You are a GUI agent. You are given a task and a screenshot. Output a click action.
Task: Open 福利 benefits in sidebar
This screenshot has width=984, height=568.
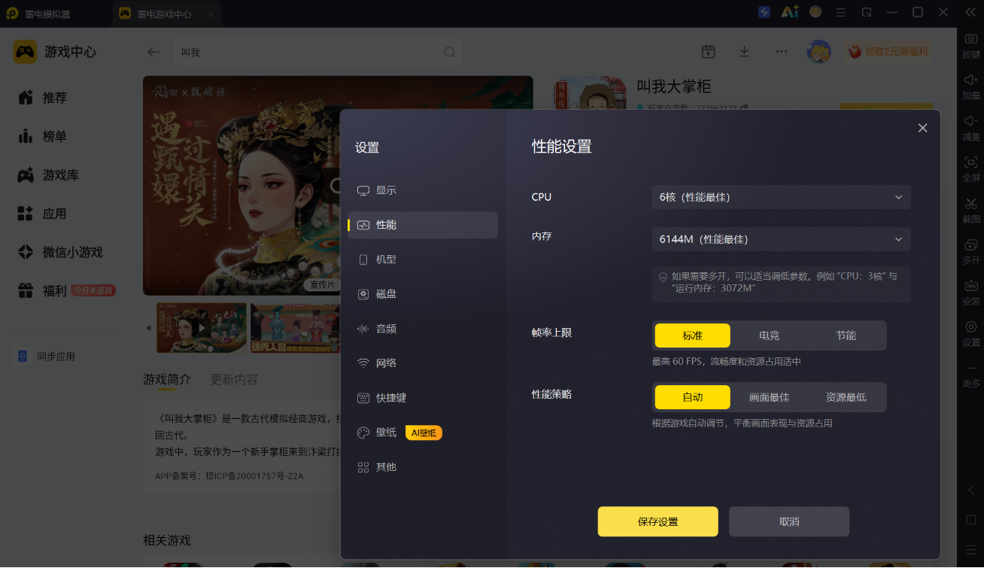pyautogui.click(x=54, y=290)
